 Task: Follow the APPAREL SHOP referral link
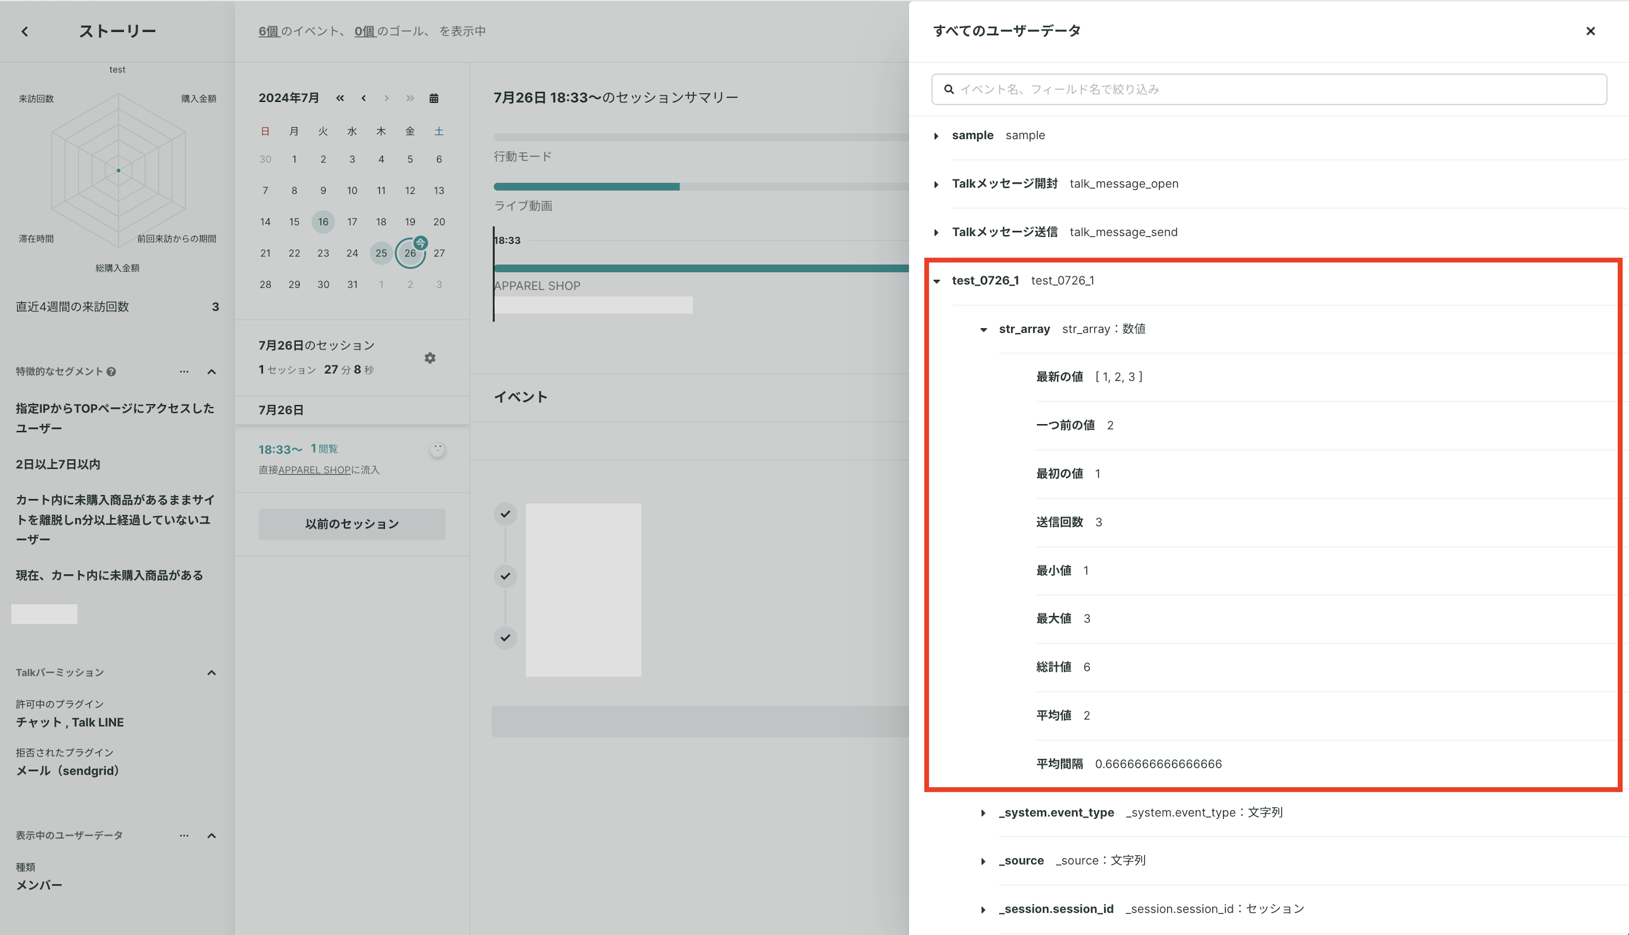click(x=314, y=470)
